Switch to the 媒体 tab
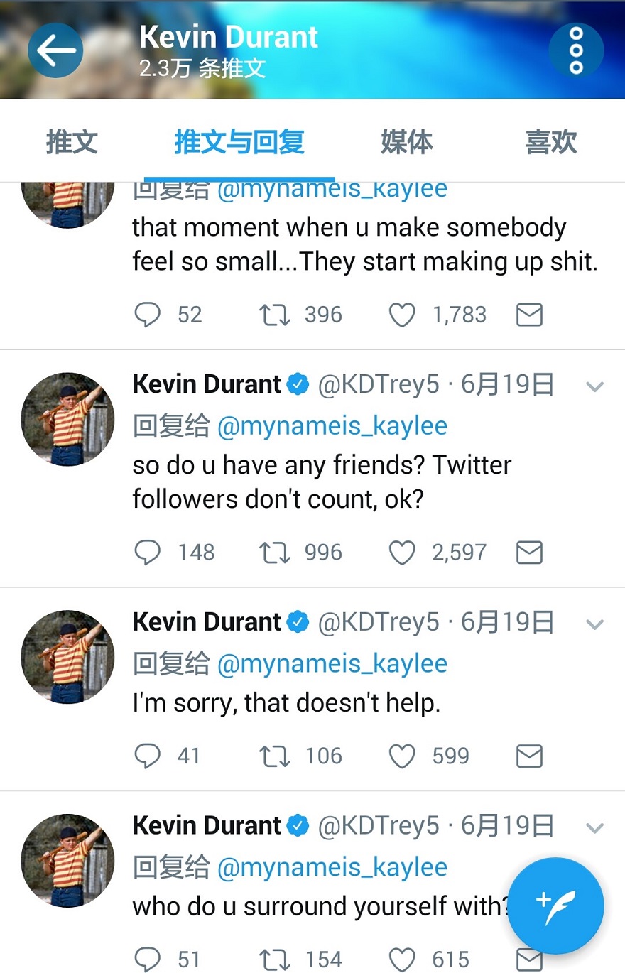625x973 pixels. click(406, 142)
